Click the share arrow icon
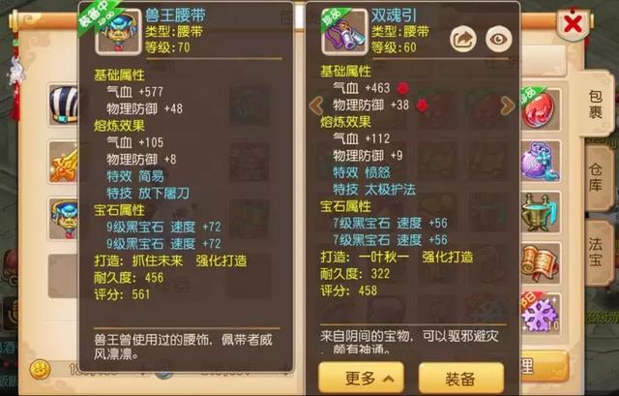The image size is (619, 396). pos(463,39)
